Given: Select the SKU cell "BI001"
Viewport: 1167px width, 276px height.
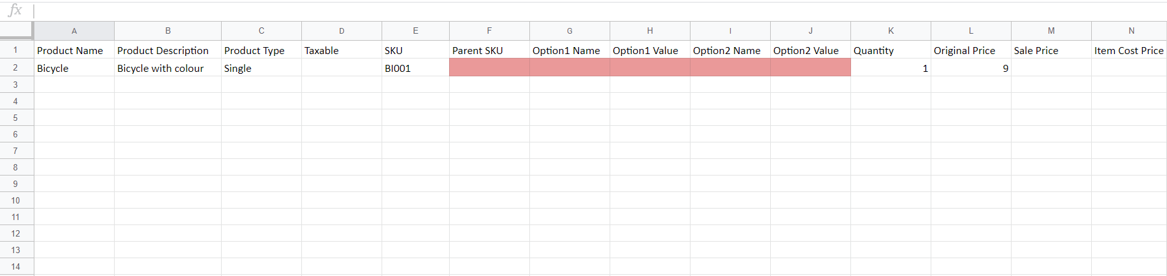Looking at the screenshot, I should click(415, 68).
